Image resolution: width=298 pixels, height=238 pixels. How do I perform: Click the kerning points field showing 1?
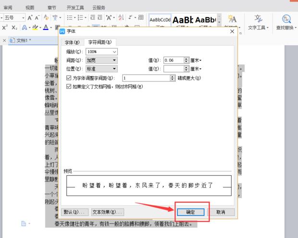(x=146, y=78)
